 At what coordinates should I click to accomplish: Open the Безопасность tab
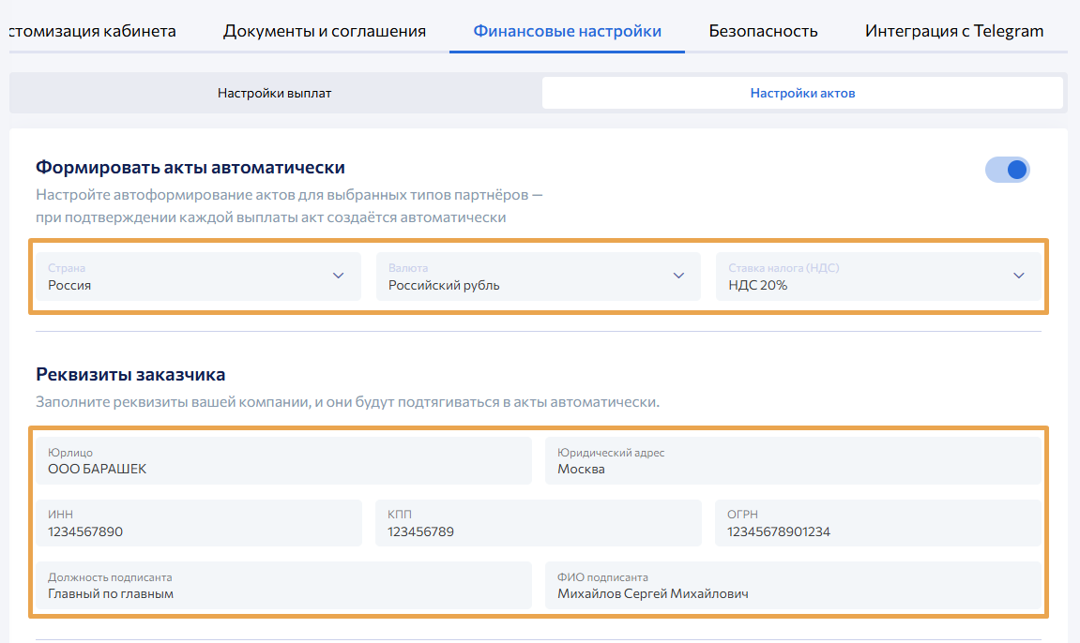point(763,31)
